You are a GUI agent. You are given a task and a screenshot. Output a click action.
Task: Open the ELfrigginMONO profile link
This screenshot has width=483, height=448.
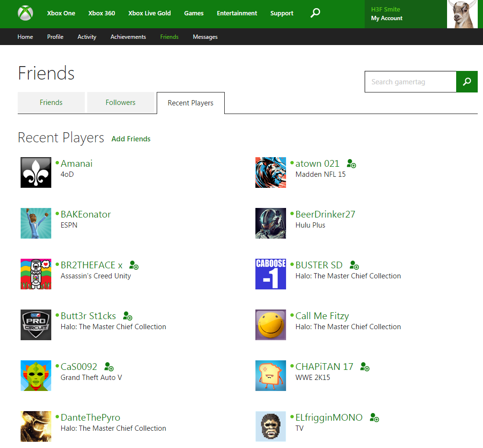click(x=329, y=418)
